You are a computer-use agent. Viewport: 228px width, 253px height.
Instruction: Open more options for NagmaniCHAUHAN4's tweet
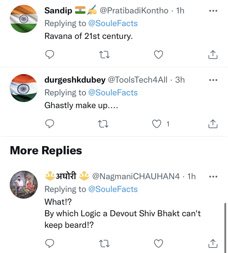click(213, 176)
